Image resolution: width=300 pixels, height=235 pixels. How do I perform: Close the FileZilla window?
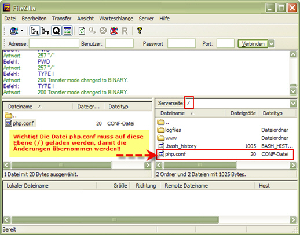coord(292,8)
